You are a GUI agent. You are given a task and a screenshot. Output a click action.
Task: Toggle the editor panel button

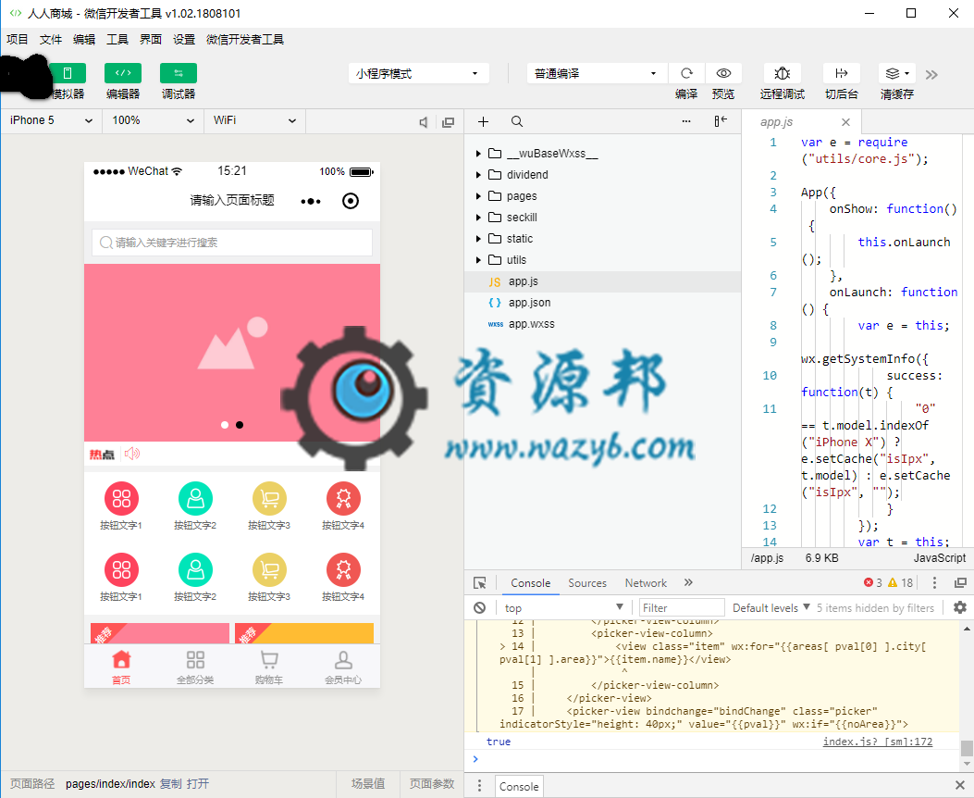tap(123, 73)
